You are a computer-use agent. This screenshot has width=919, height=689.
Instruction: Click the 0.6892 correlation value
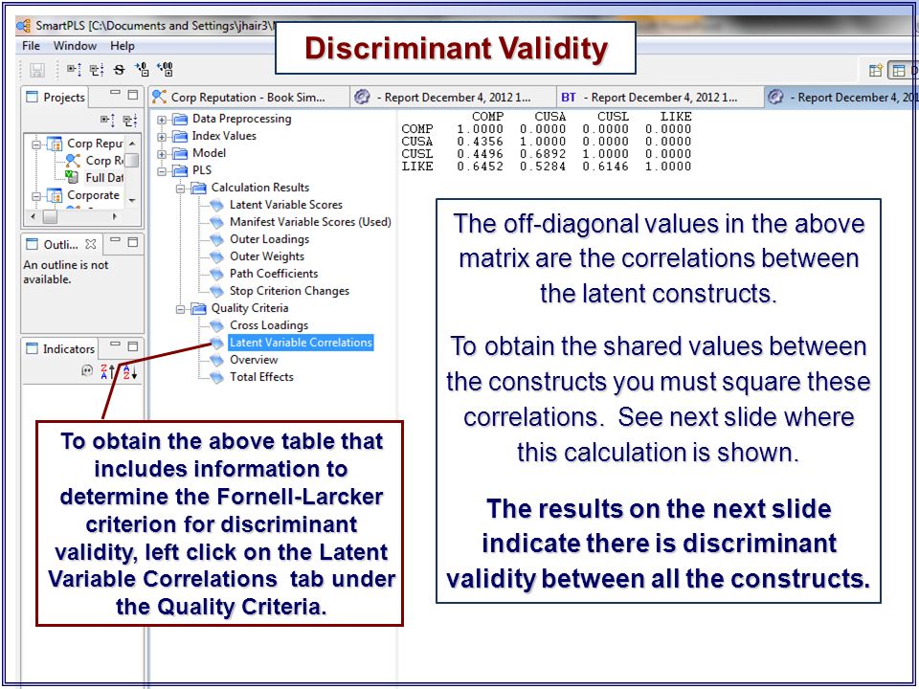coord(543,153)
